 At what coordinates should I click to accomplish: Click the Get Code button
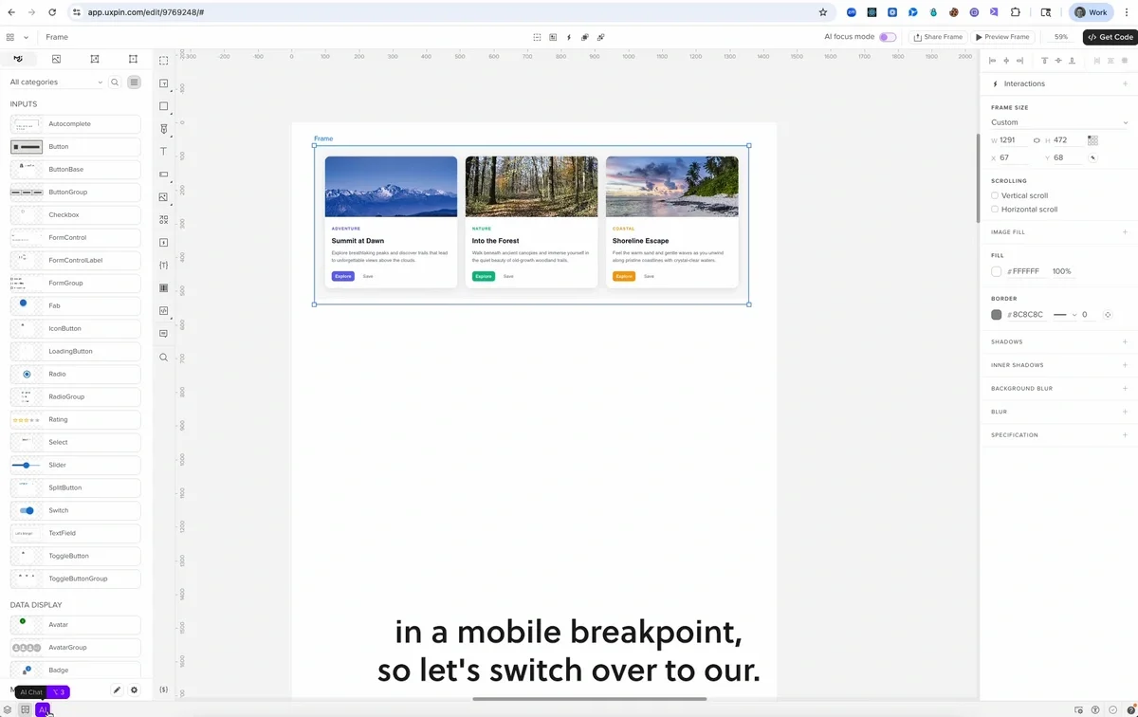point(1110,37)
